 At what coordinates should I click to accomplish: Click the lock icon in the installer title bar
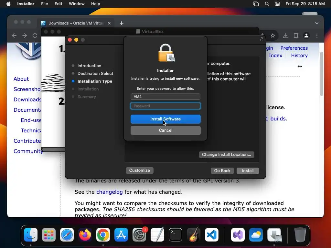[262, 39]
